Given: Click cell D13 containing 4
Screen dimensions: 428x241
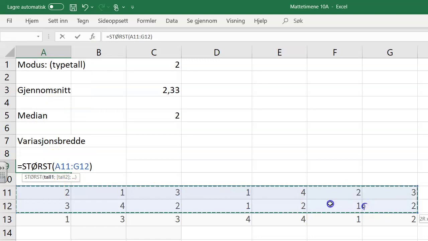Looking at the screenshot, I should [217, 219].
